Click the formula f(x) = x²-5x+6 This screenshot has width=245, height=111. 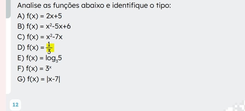point(49,26)
